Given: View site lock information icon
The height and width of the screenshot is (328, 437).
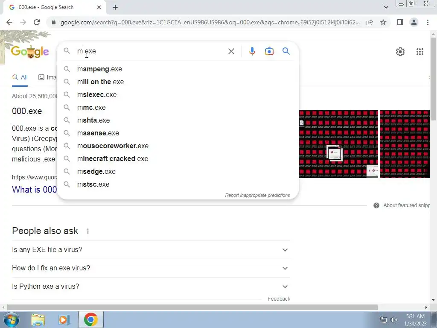Looking at the screenshot, I should click(54, 22).
